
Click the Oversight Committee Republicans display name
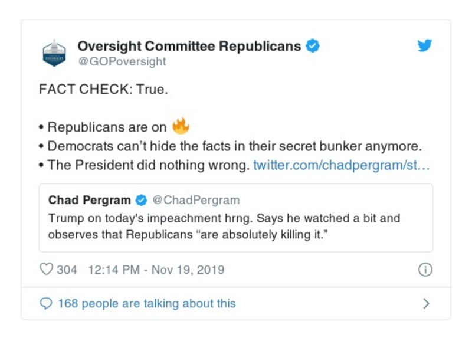click(189, 46)
